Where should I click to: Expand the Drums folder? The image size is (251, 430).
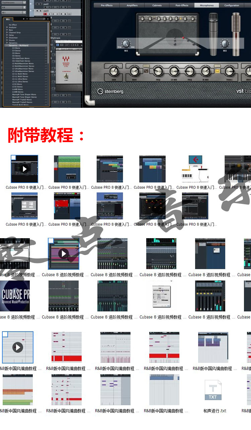[x=7, y=40]
